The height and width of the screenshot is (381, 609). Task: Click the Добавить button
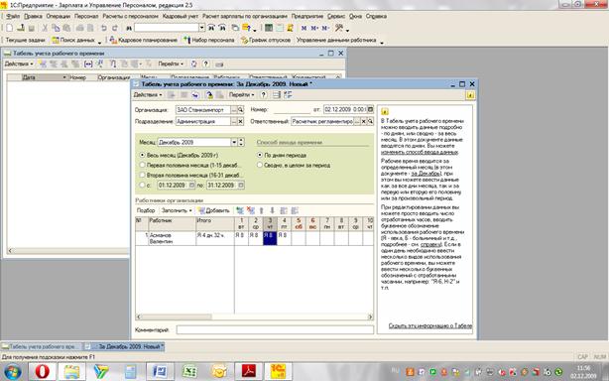pos(213,210)
